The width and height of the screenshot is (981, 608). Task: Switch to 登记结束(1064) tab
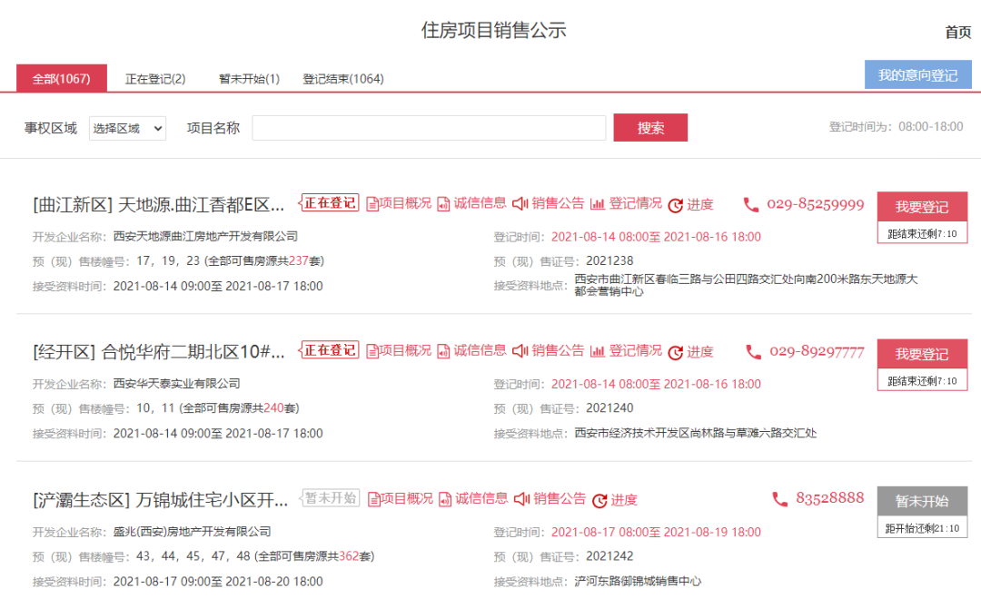[343, 79]
